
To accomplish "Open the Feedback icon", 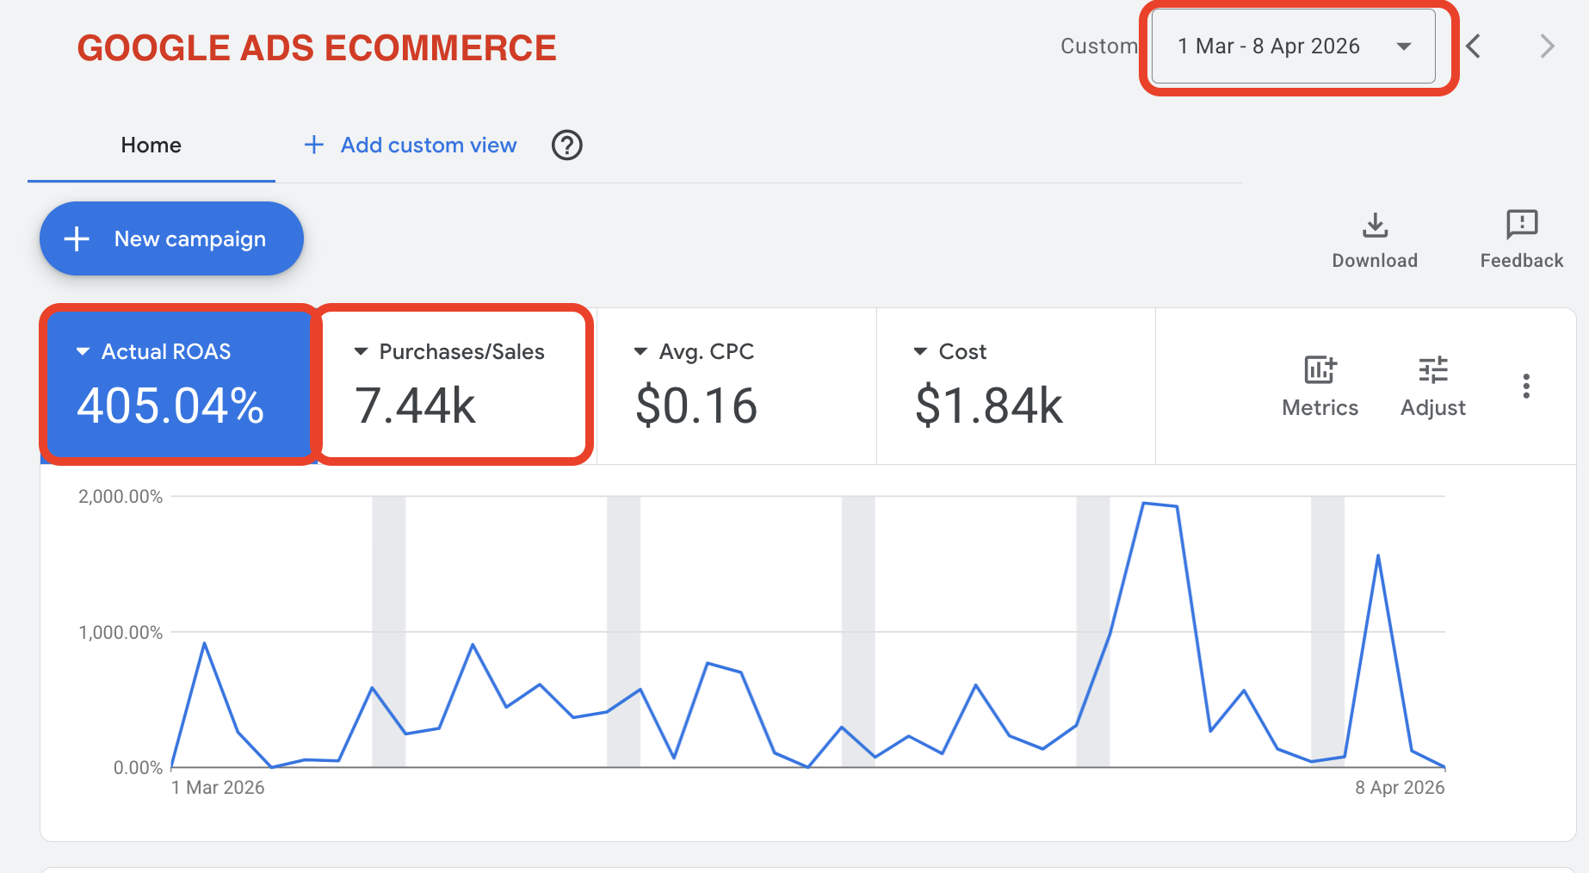I will [x=1521, y=226].
